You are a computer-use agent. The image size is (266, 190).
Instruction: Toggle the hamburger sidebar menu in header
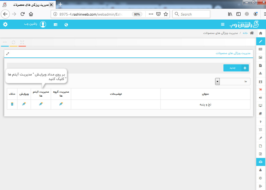223,24
